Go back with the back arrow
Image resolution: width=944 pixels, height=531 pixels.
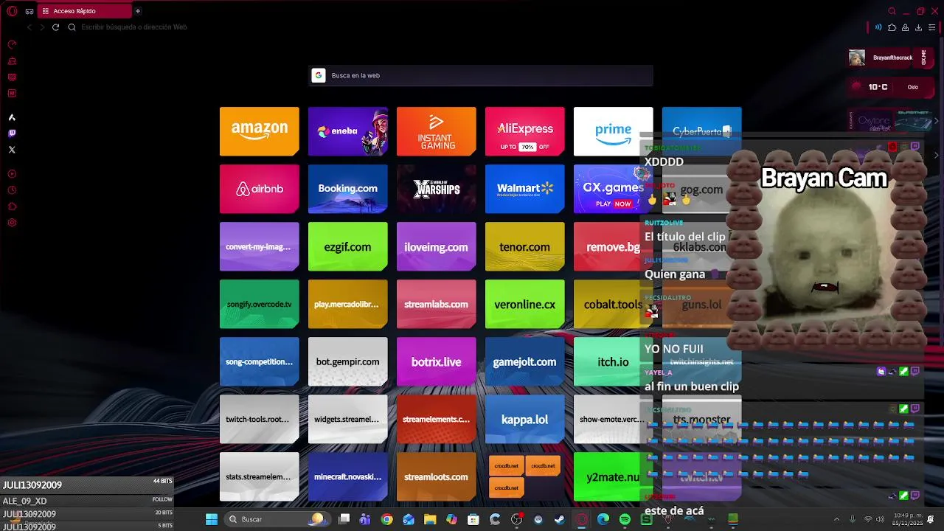pos(29,27)
